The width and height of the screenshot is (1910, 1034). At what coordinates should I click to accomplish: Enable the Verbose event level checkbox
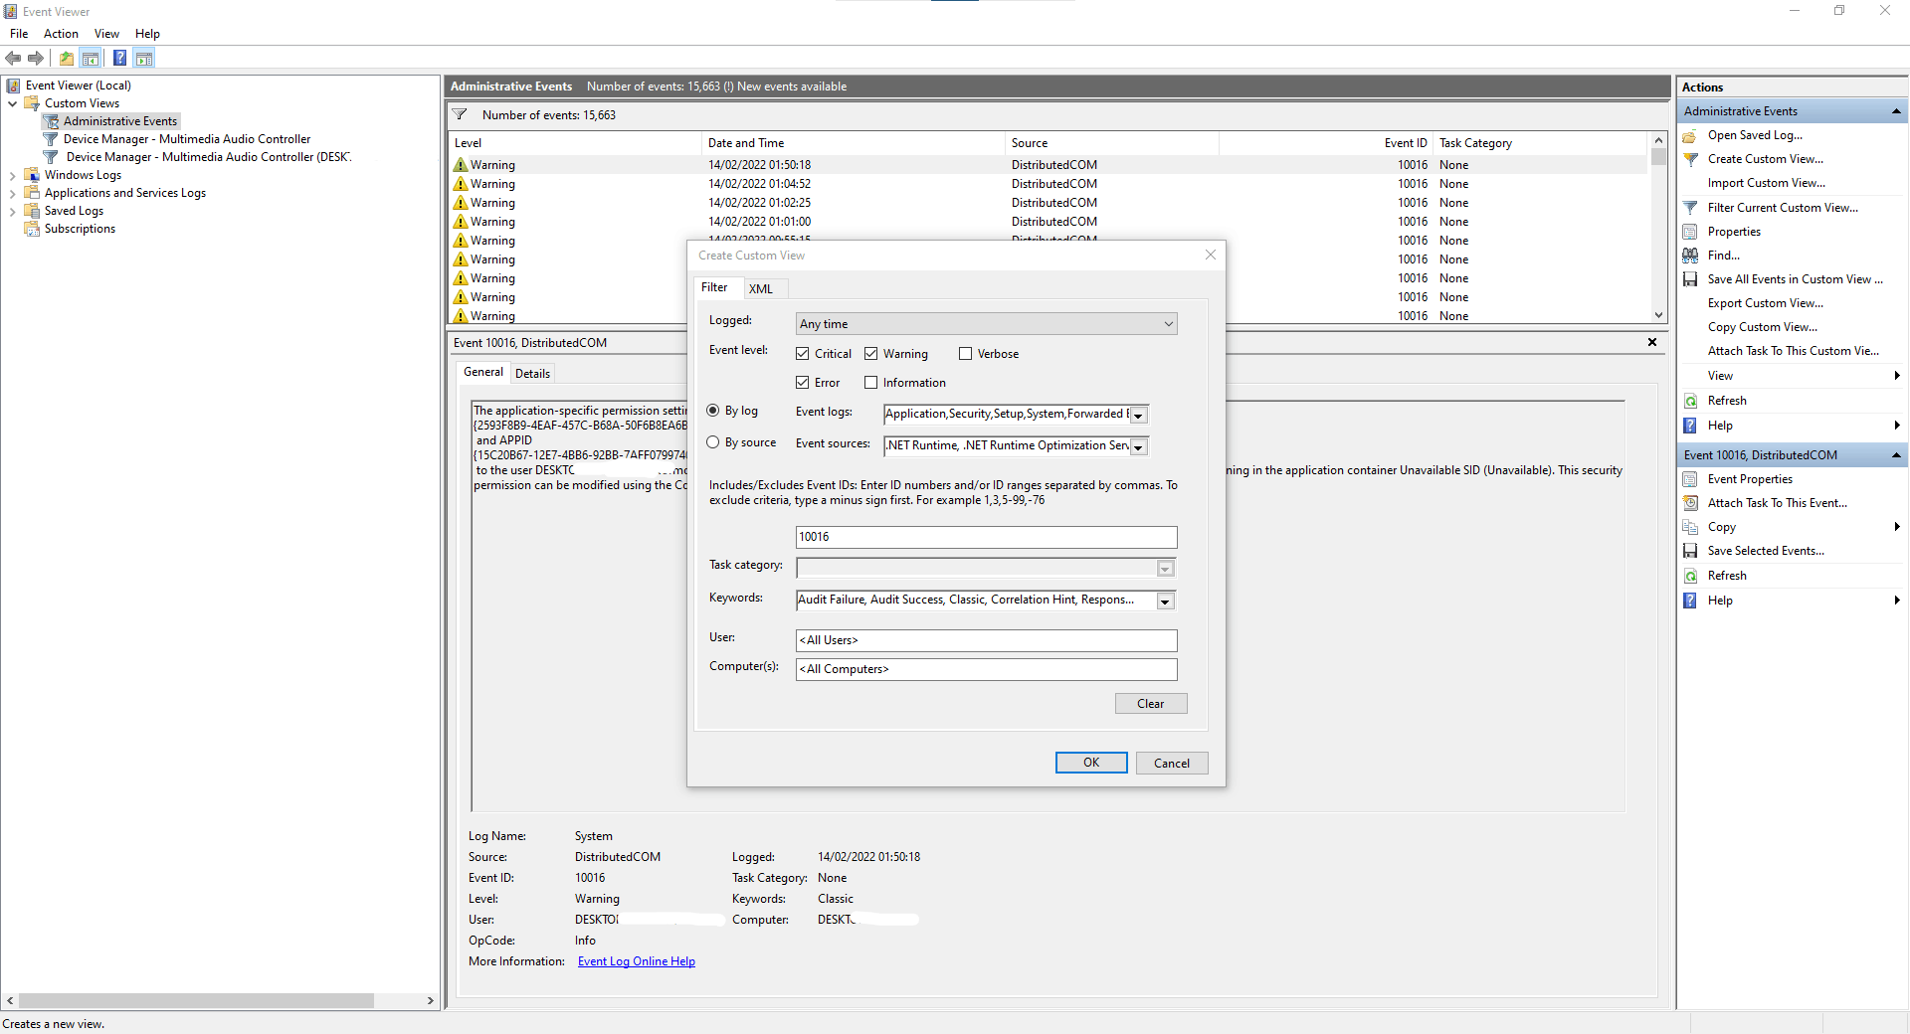965,354
